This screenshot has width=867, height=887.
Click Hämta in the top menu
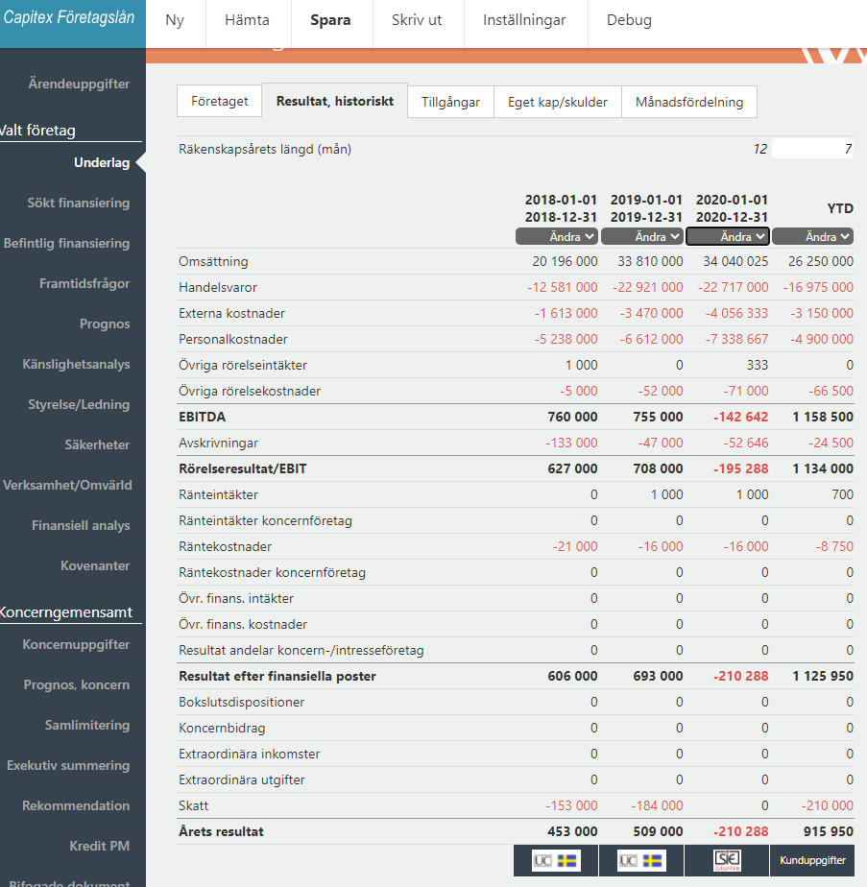(248, 20)
